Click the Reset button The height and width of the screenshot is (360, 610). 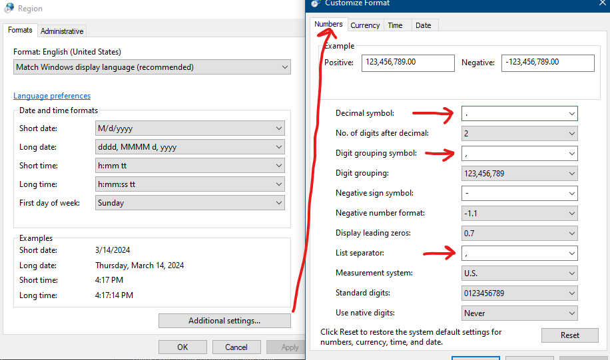coord(570,335)
